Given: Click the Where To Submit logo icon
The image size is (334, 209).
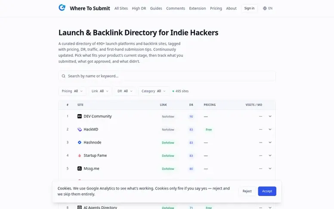Looking at the screenshot, I should (x=62, y=8).
